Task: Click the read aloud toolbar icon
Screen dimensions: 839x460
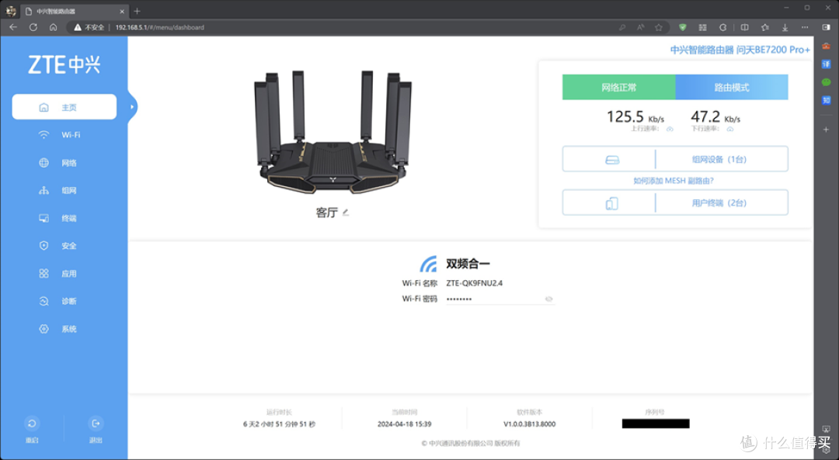Action: tap(640, 27)
